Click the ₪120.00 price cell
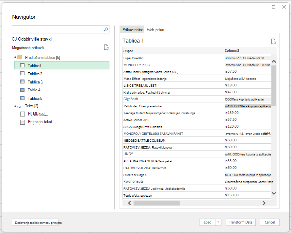Viewport: 291px width, 233px height. [248, 127]
